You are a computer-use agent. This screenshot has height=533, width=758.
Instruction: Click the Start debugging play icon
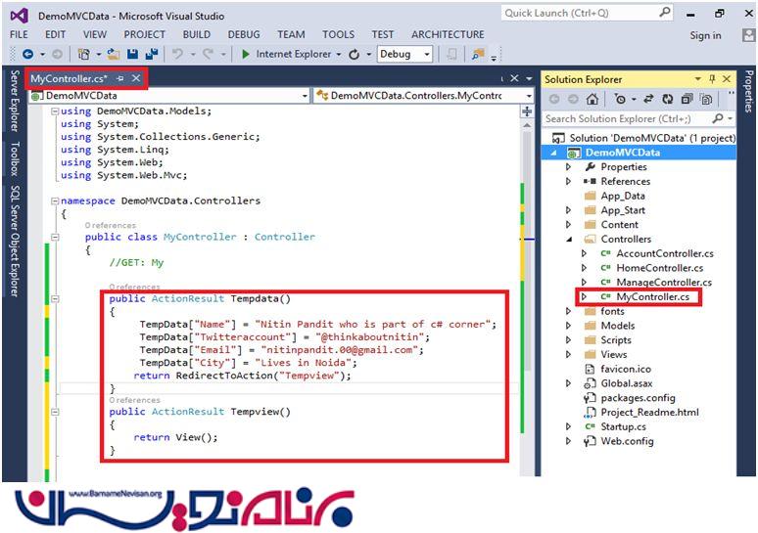click(246, 55)
